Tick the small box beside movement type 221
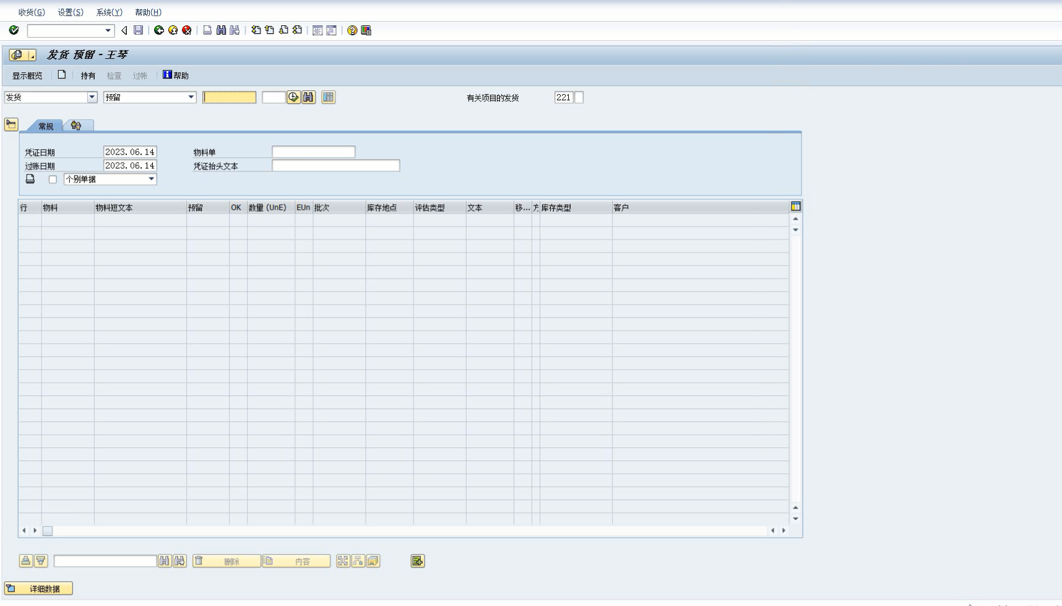This screenshot has height=606, width=1062. [x=579, y=97]
